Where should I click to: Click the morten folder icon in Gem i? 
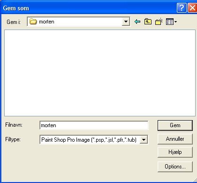(x=33, y=22)
